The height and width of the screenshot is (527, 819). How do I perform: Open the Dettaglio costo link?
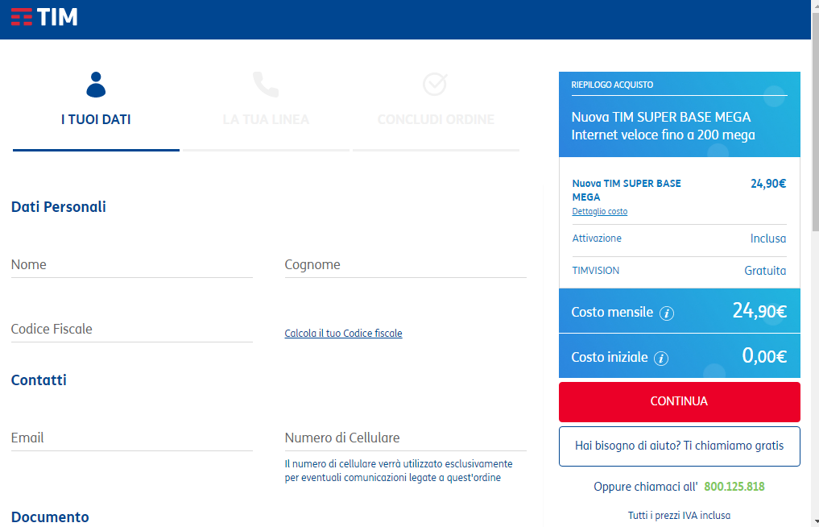[x=600, y=212]
